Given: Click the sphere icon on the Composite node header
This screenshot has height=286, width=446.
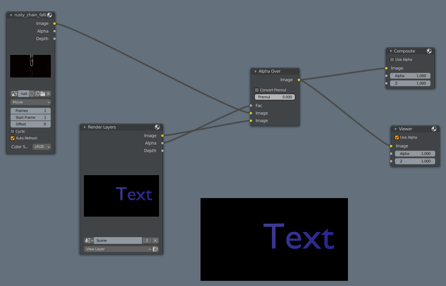Looking at the screenshot, I should tap(429, 51).
